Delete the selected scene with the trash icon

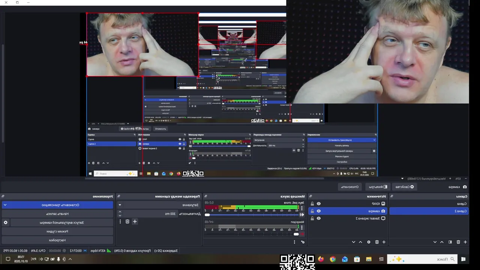458,242
